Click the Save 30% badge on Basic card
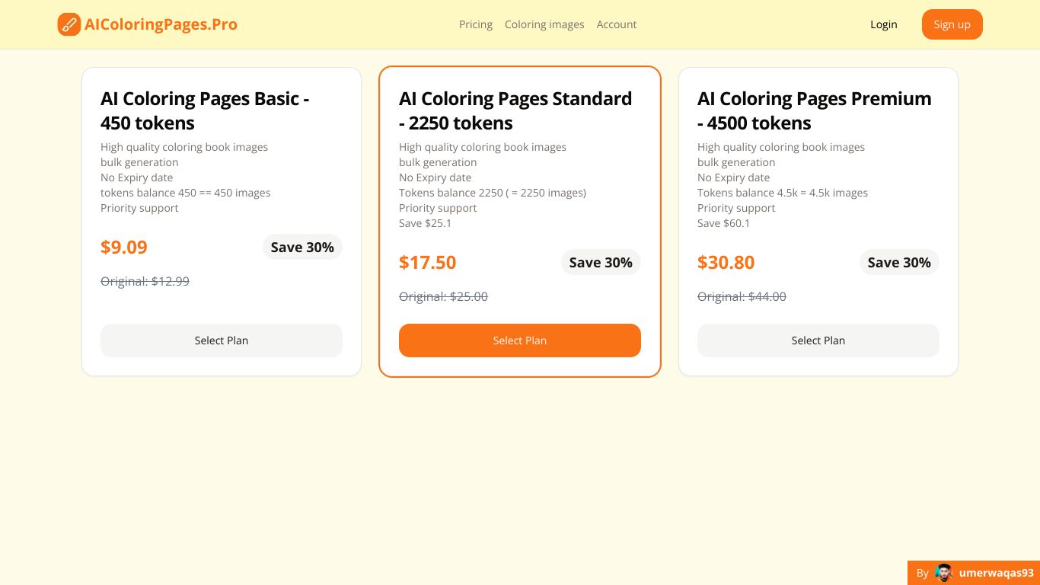Image resolution: width=1040 pixels, height=585 pixels. [x=302, y=248]
